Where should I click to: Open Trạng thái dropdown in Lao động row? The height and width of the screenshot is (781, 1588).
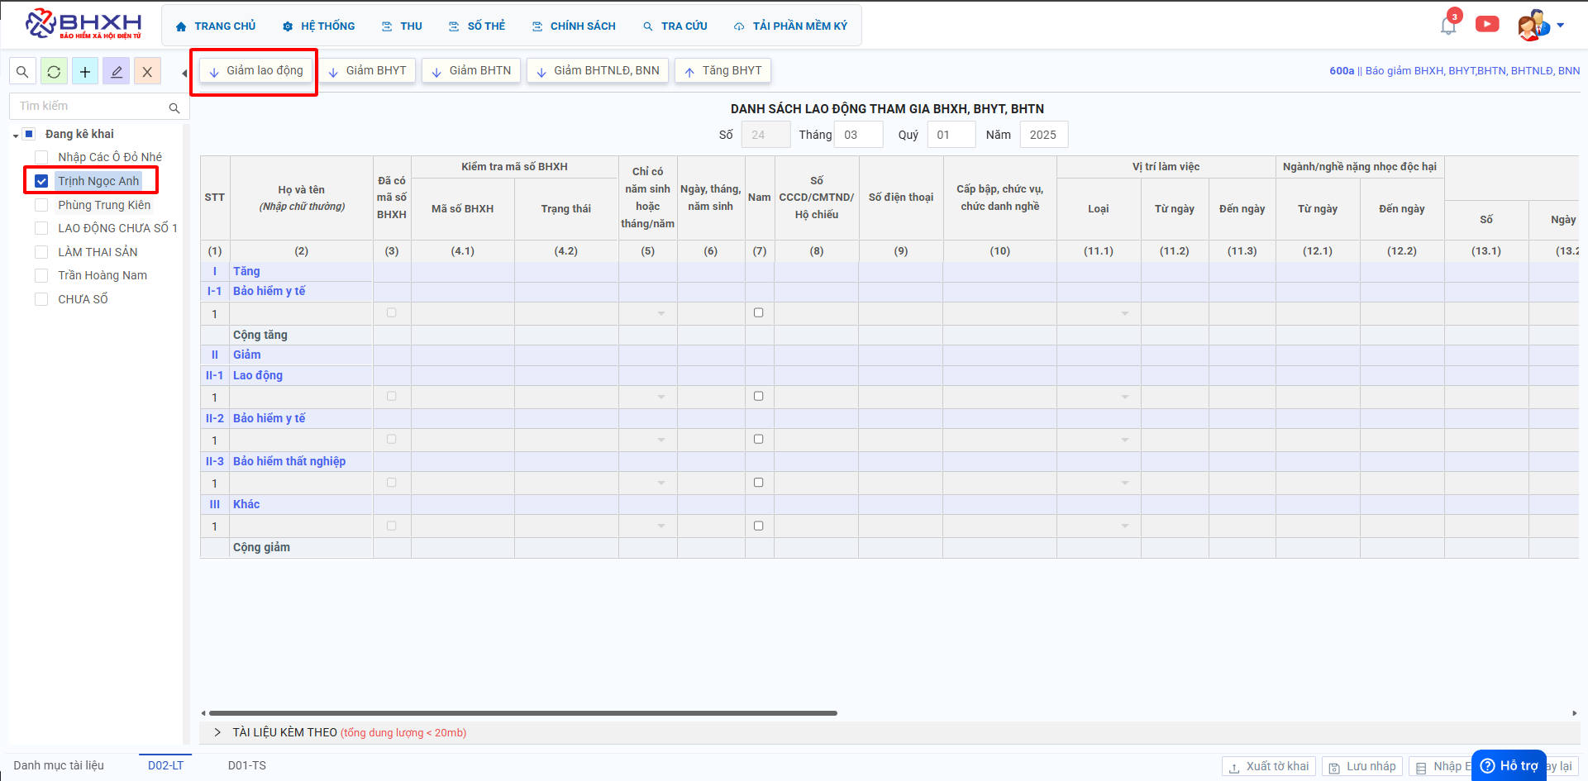(x=661, y=398)
